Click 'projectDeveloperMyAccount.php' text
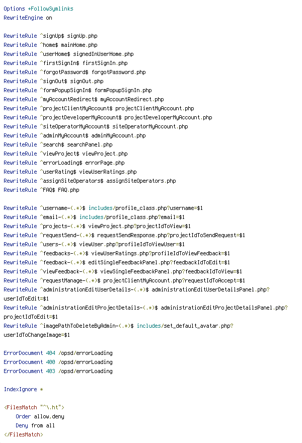Screen dimensions: 302x443 coord(169,117)
